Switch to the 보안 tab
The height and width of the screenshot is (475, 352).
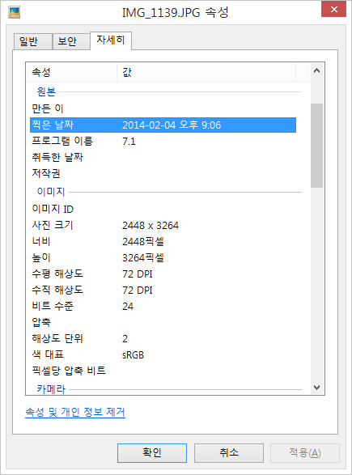(x=71, y=41)
